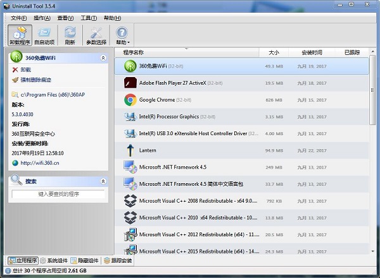Click the 强制删除痕迹 force removal link
380x278 pixels.
[x=36, y=80]
